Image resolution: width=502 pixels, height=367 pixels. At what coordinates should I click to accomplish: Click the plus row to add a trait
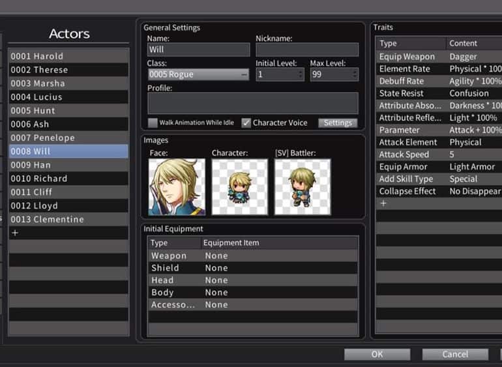point(383,203)
